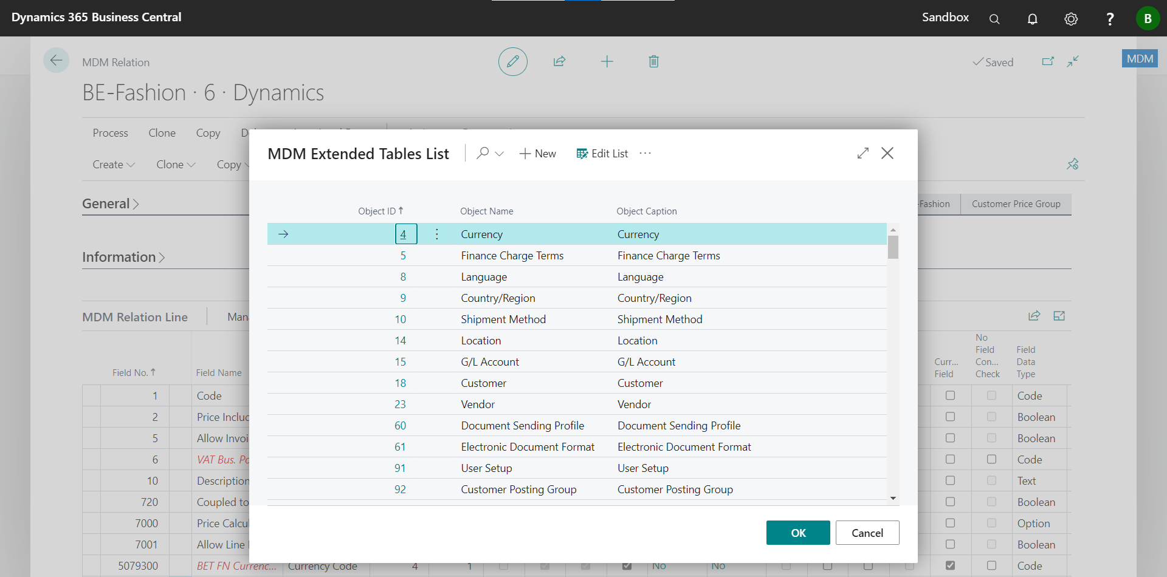This screenshot has height=577, width=1167.
Task: Click the dialog list scrollbar thumb
Action: point(893,247)
